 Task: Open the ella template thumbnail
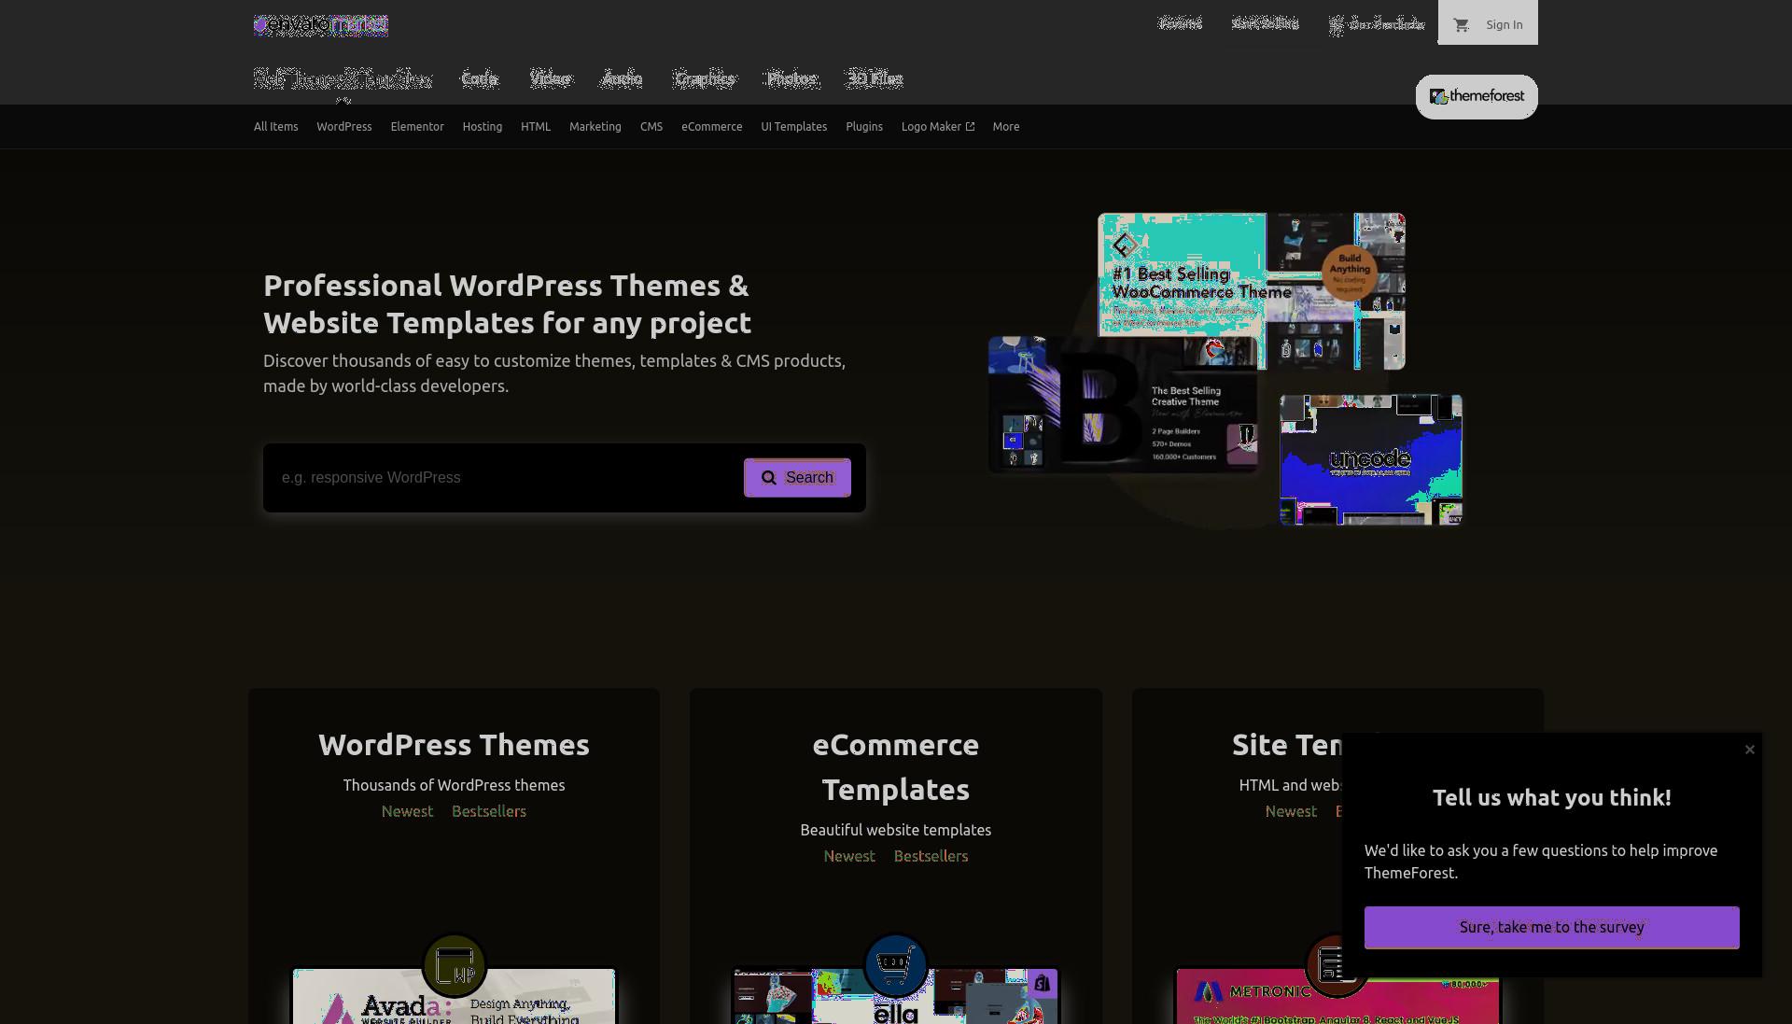click(896, 996)
